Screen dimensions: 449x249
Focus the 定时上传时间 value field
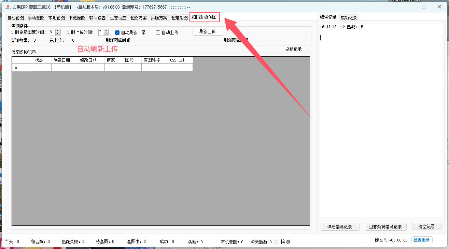point(101,32)
